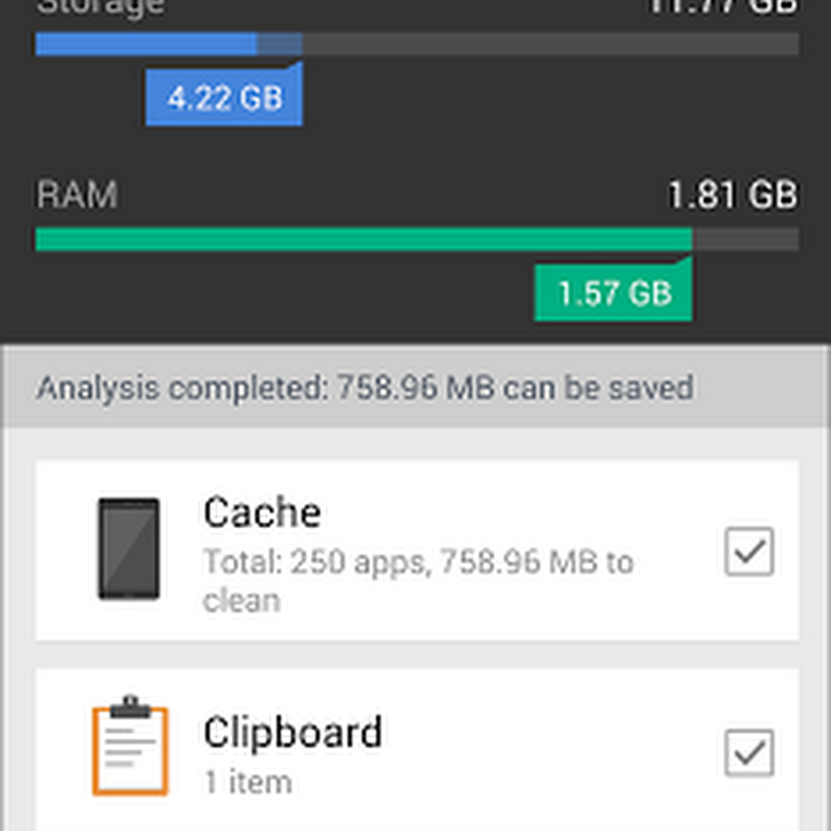Screen dimensions: 831x831
Task: Click the gray unused portion of RAM bar
Action: click(745, 239)
